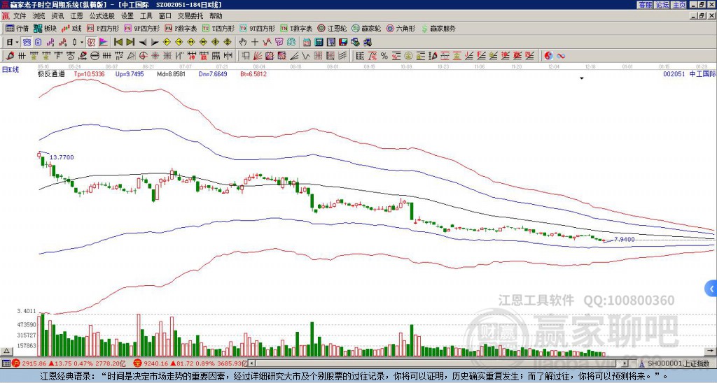Select the zigzag wave line tool

(306, 56)
